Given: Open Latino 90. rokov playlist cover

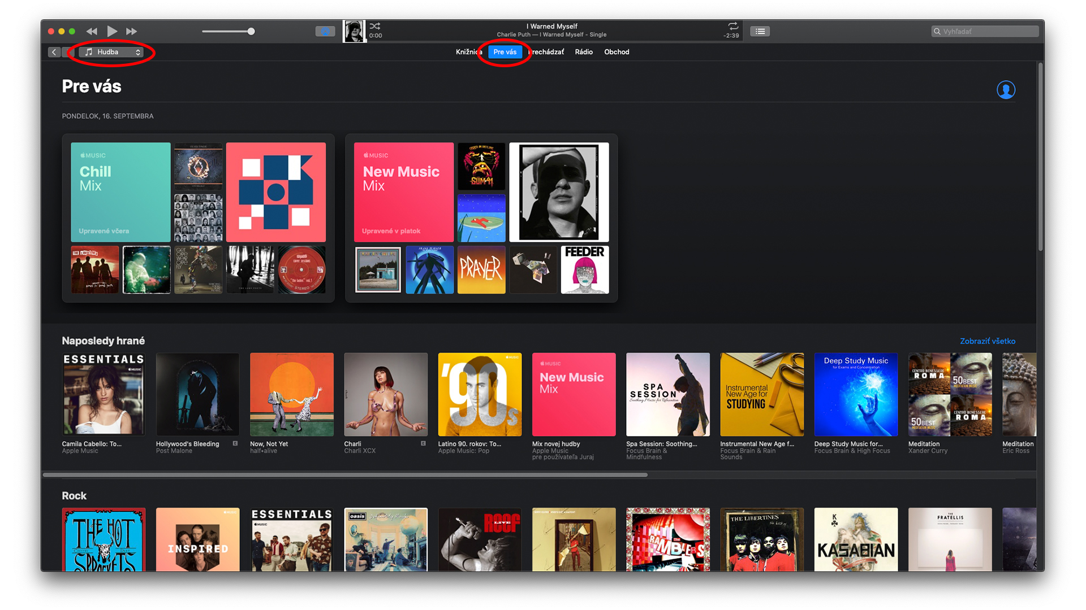Looking at the screenshot, I should click(480, 394).
